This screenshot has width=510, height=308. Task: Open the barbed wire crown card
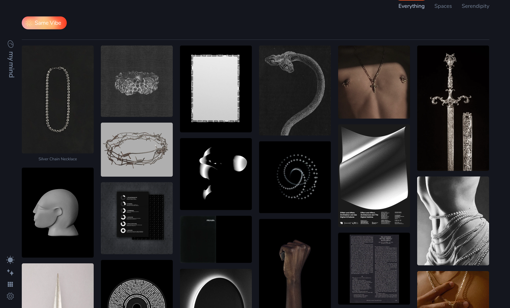click(137, 150)
